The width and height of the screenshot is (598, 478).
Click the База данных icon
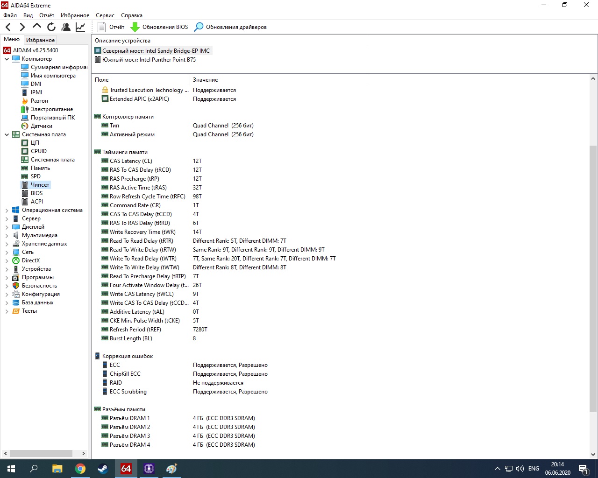click(16, 302)
